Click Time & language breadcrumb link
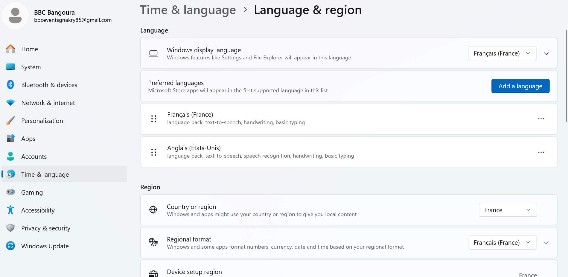Viewport: 568px width, 277px height. pyautogui.click(x=188, y=10)
